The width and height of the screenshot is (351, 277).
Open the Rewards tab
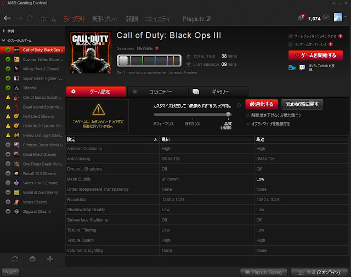(x=132, y=19)
